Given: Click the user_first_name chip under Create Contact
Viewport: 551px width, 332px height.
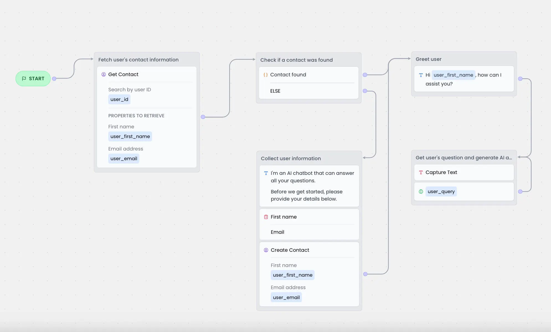Looking at the screenshot, I should [293, 275].
